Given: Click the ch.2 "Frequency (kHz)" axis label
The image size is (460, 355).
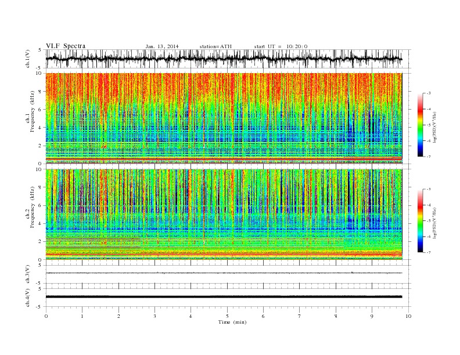Looking at the screenshot, I should (x=33, y=208).
